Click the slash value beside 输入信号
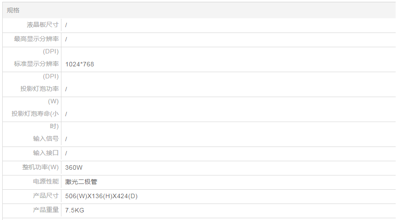397x220 pixels. tap(66, 139)
